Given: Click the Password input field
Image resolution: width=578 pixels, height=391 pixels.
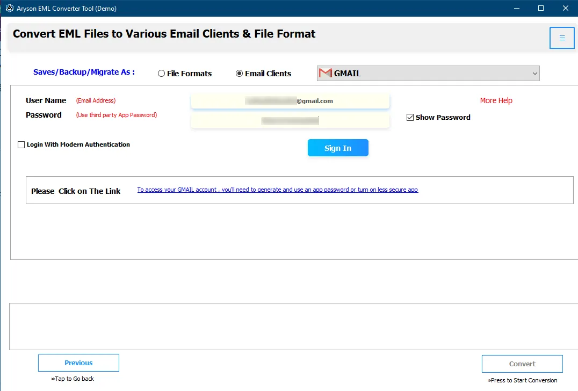Looking at the screenshot, I should [x=290, y=120].
